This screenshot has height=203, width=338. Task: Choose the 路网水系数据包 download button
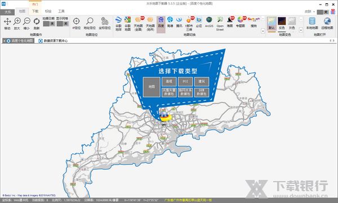pyautogui.click(x=185, y=92)
